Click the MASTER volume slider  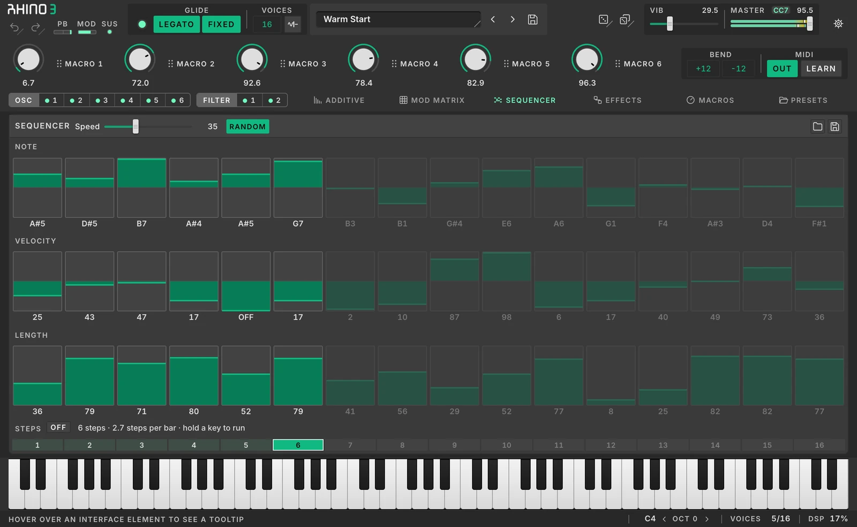click(x=771, y=24)
